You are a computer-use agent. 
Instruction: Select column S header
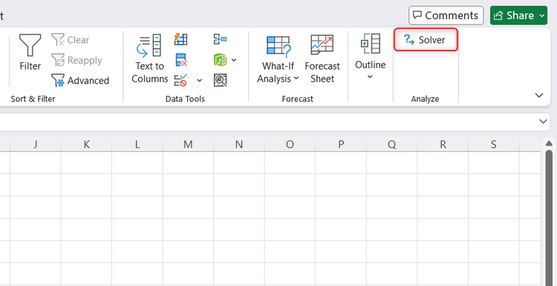point(494,144)
